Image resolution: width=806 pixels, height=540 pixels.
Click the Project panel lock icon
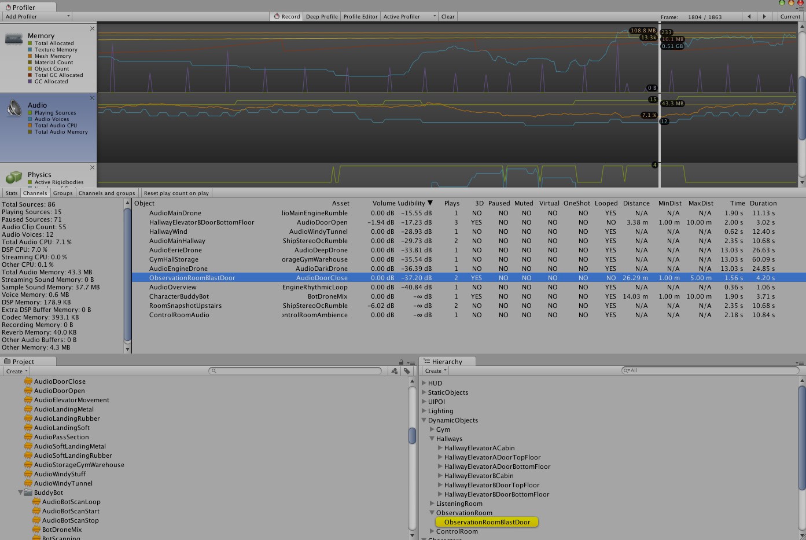click(401, 362)
